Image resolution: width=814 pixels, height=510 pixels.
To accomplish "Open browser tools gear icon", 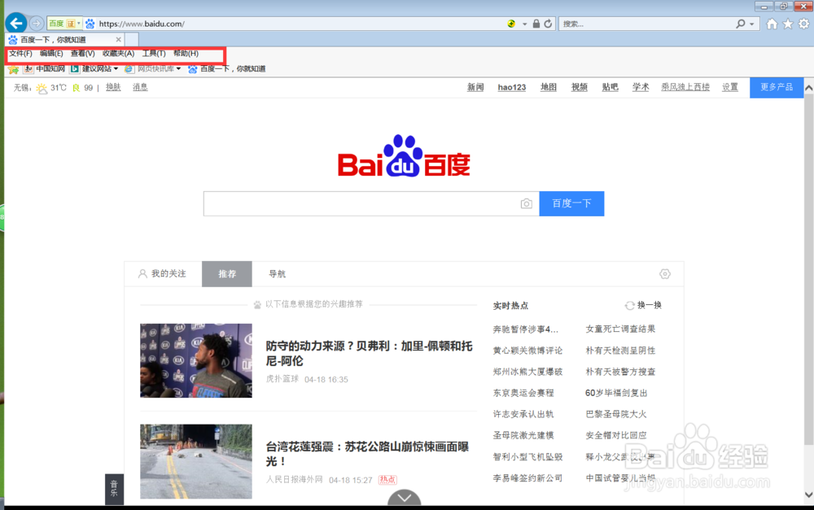I will [x=803, y=24].
